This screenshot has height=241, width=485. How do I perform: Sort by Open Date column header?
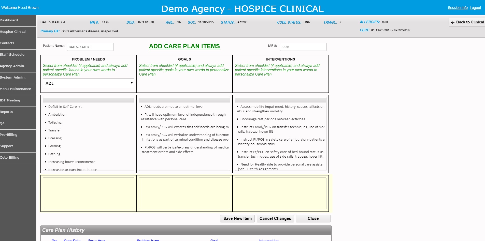point(72,240)
